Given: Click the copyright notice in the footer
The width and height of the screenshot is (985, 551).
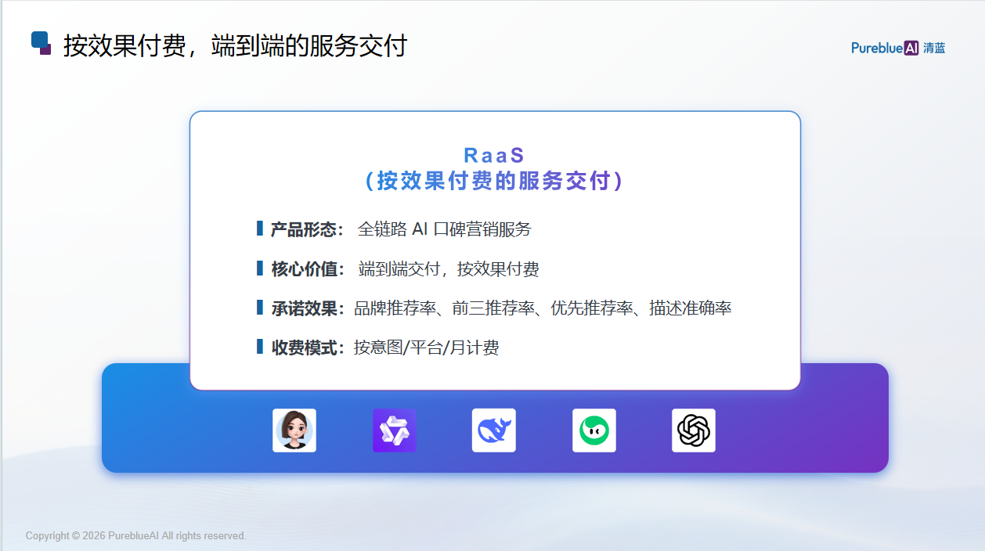Looking at the screenshot, I should coord(136,536).
